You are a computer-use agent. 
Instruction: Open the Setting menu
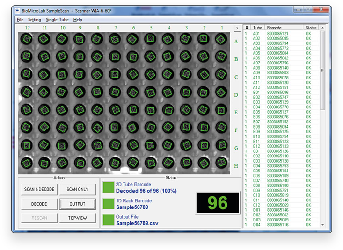point(35,20)
